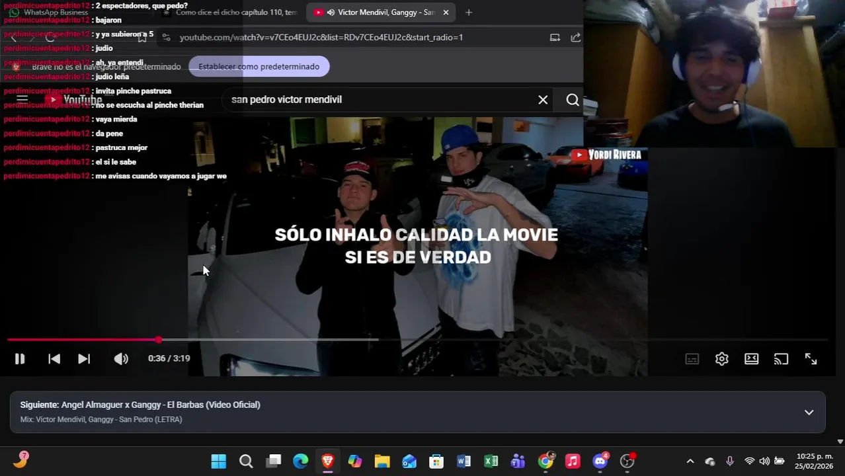Toggle subtitles on the video player
This screenshot has width=845, height=476.
[x=692, y=359]
